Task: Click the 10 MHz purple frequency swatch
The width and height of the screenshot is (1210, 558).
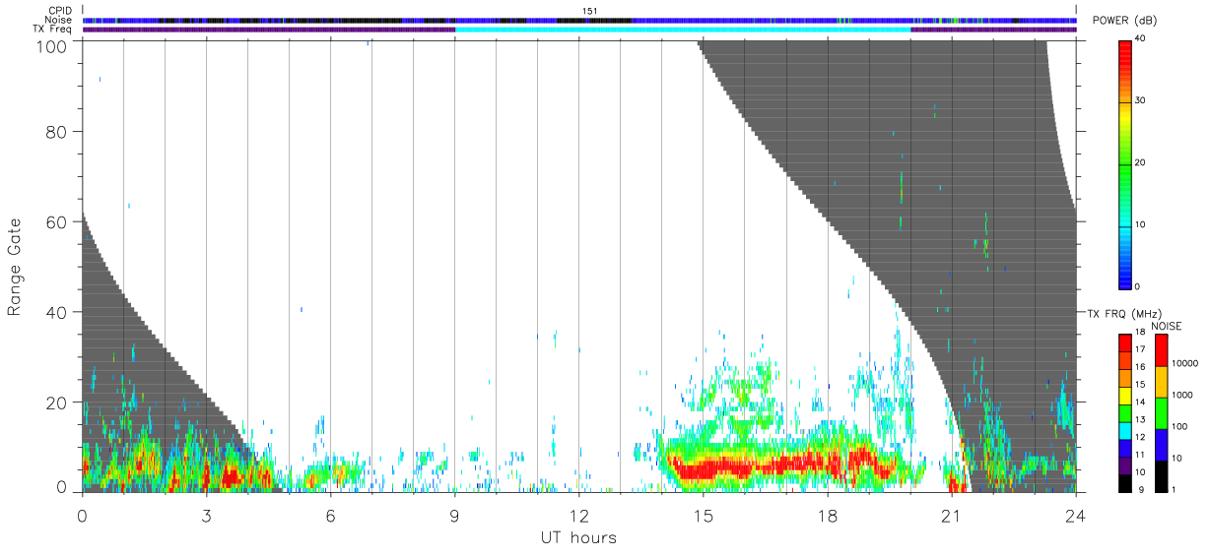Action: (x=1125, y=466)
